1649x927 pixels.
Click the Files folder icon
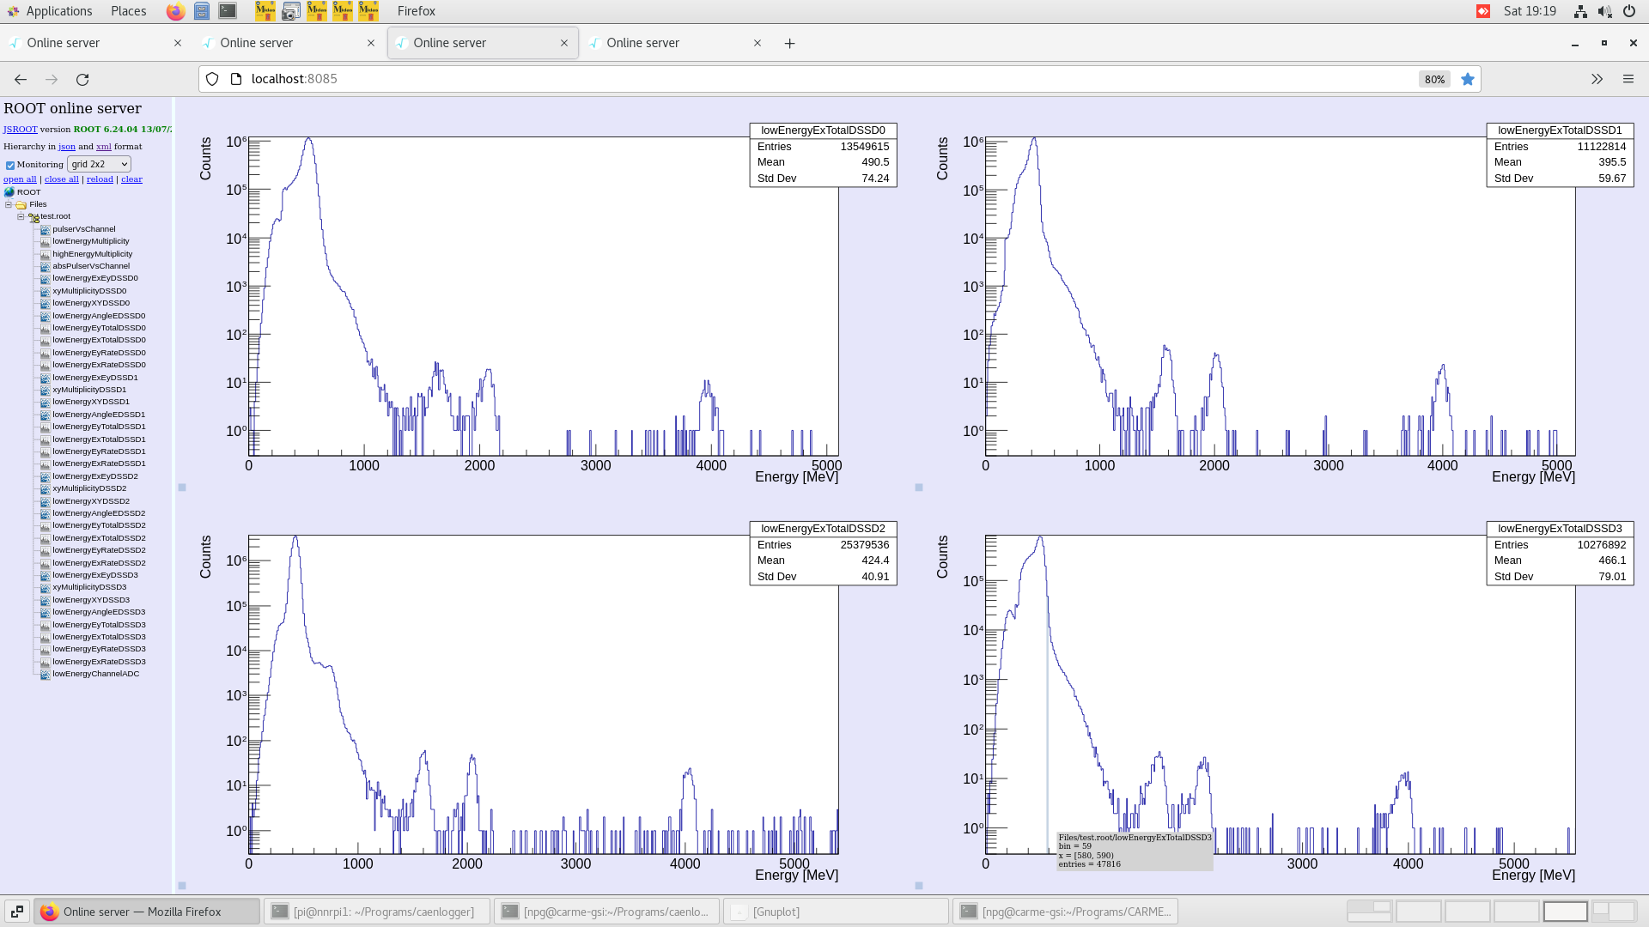tap(21, 205)
